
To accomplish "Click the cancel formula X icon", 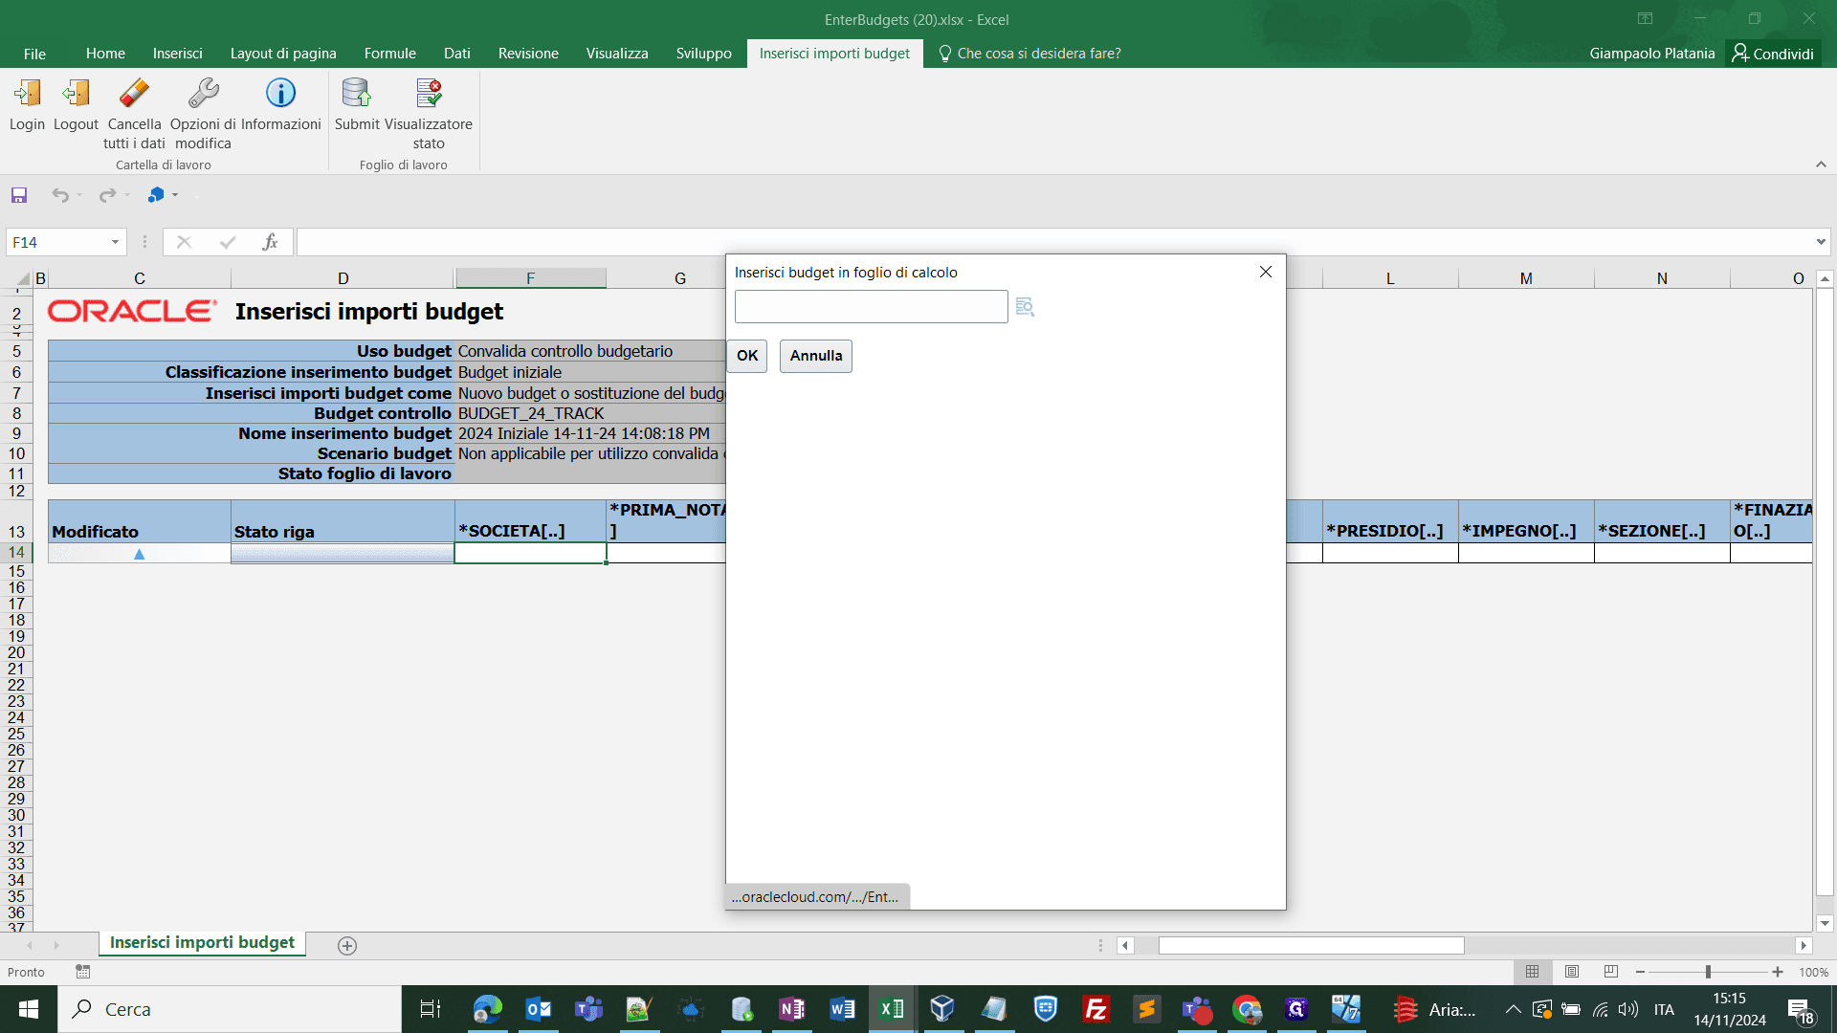I will [x=184, y=242].
